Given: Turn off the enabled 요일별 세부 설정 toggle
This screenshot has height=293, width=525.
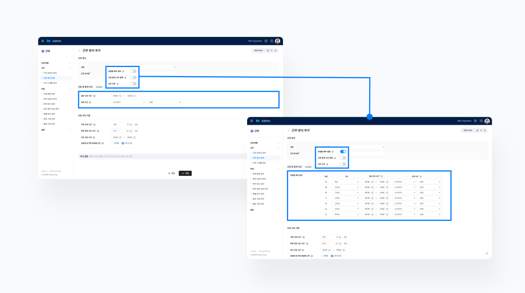Looking at the screenshot, I should [x=343, y=151].
